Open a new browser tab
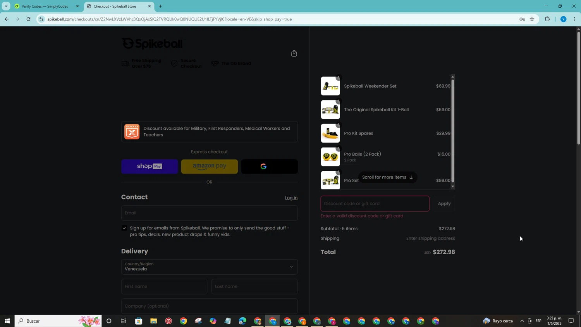The height and width of the screenshot is (327, 581). (160, 6)
